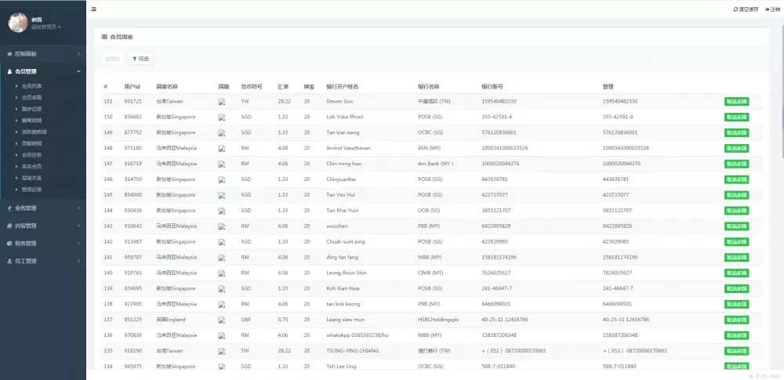
Task: Click the 清空缓存 refresh icon
Action: [x=735, y=9]
